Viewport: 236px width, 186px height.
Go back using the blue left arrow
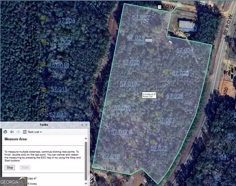[x=12, y=132]
